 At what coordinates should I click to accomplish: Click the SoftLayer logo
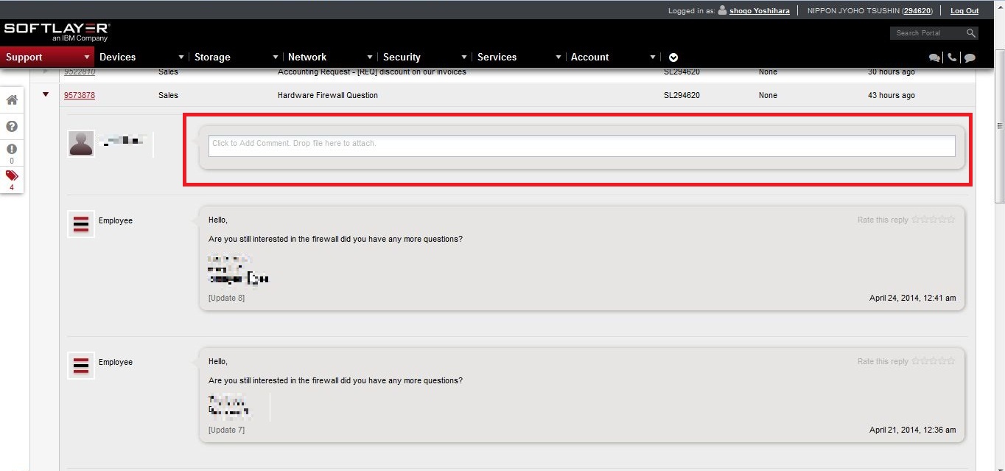(x=57, y=32)
